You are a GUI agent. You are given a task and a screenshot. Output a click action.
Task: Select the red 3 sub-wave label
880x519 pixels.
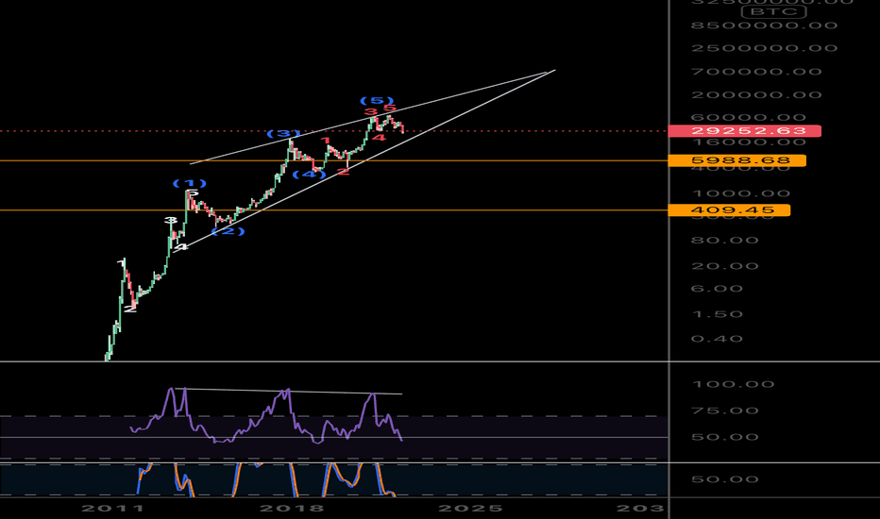(371, 112)
